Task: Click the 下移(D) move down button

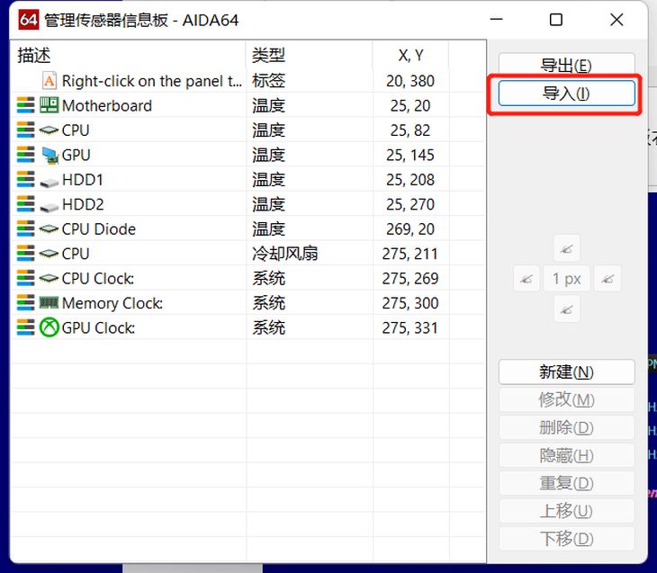Action: pyautogui.click(x=566, y=539)
